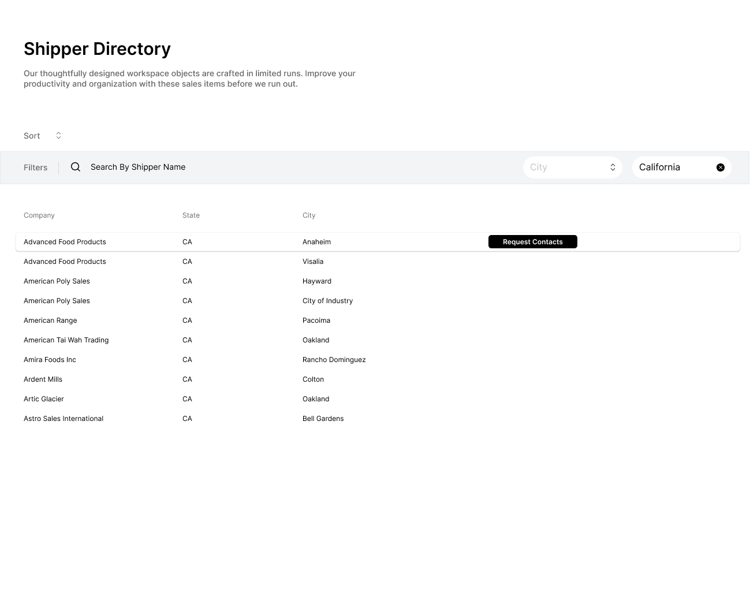Click the chevron inside the City selector
Screen dimensions: 750x589
click(613, 167)
